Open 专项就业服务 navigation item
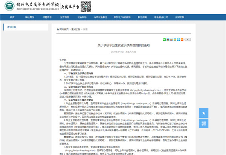The width and height of the screenshot is (226, 155). [x=101, y=17]
